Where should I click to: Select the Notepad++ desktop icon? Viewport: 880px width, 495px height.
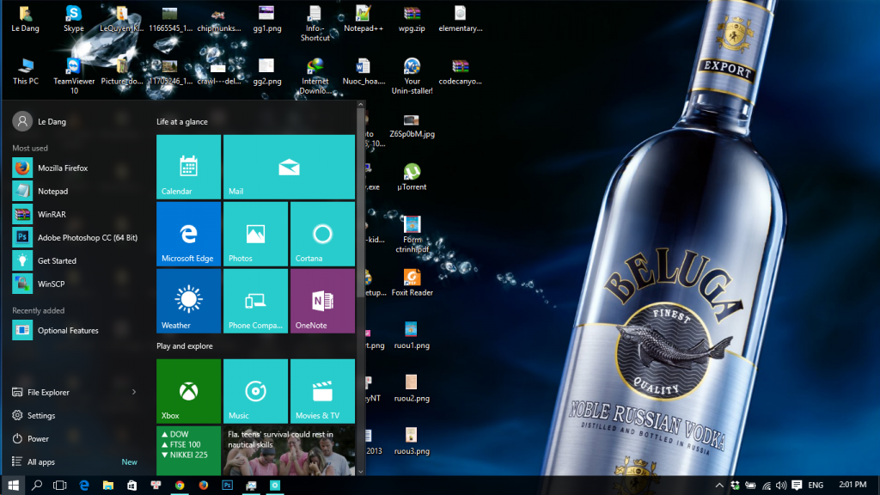pyautogui.click(x=364, y=19)
